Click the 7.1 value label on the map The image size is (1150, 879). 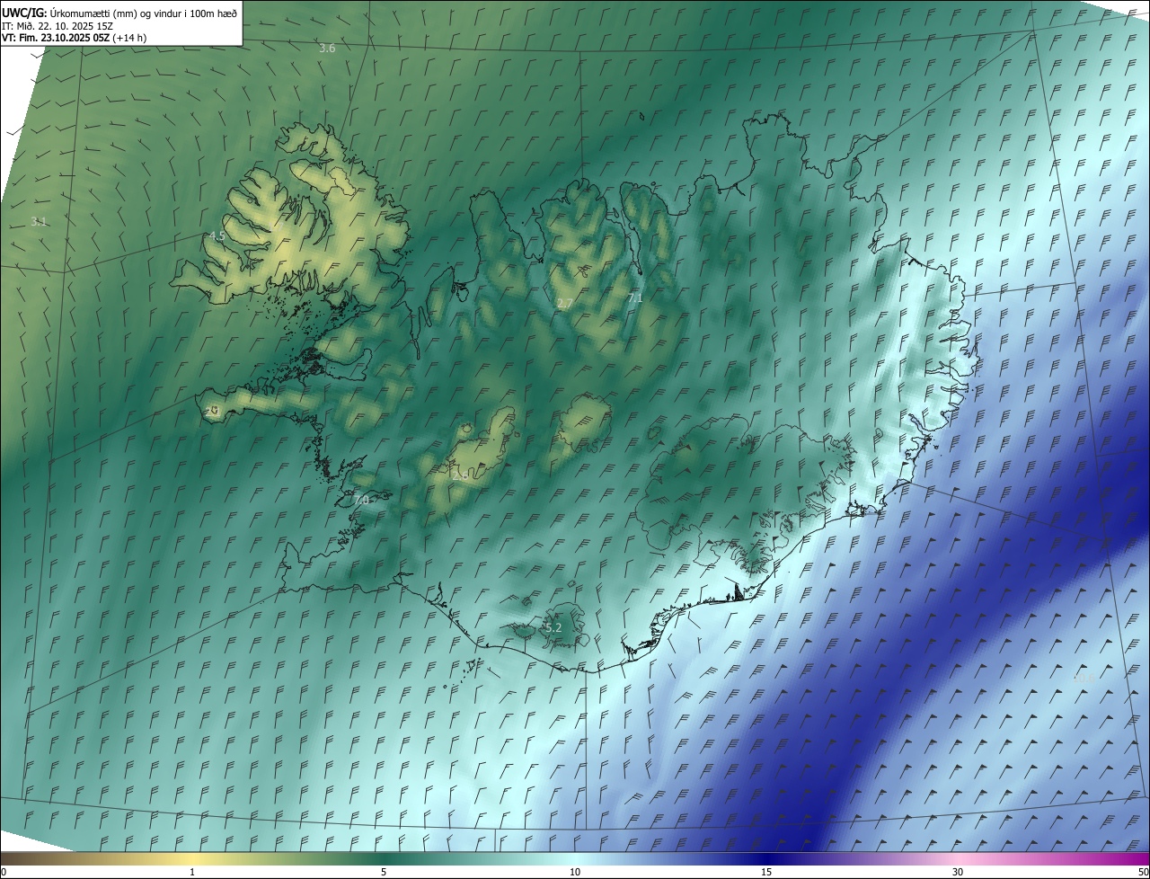pos(635,297)
